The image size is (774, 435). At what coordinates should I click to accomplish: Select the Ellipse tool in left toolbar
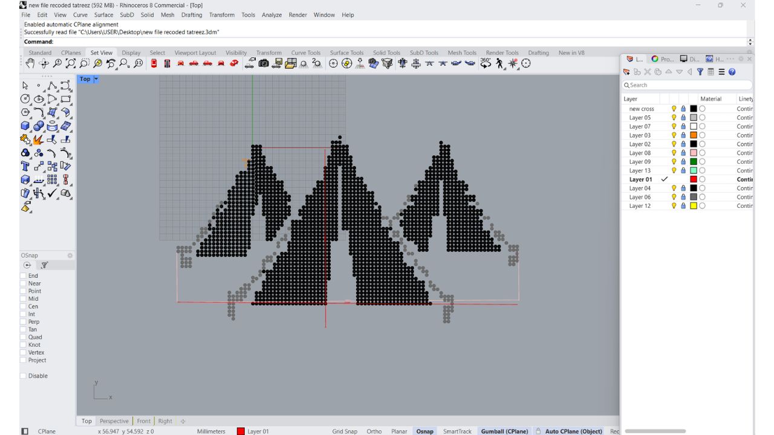[39, 99]
